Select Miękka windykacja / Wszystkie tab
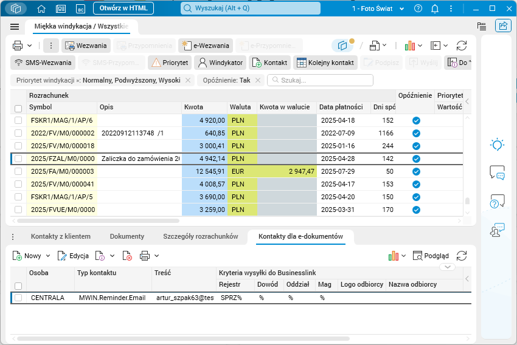The width and height of the screenshot is (517, 345). 82,26
